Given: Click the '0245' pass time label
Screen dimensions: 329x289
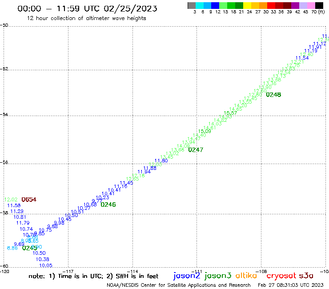Looking at the screenshot, I should 30,248.
